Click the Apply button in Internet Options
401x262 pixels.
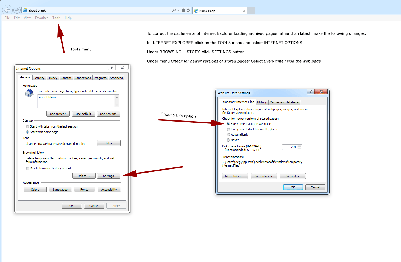point(116,206)
